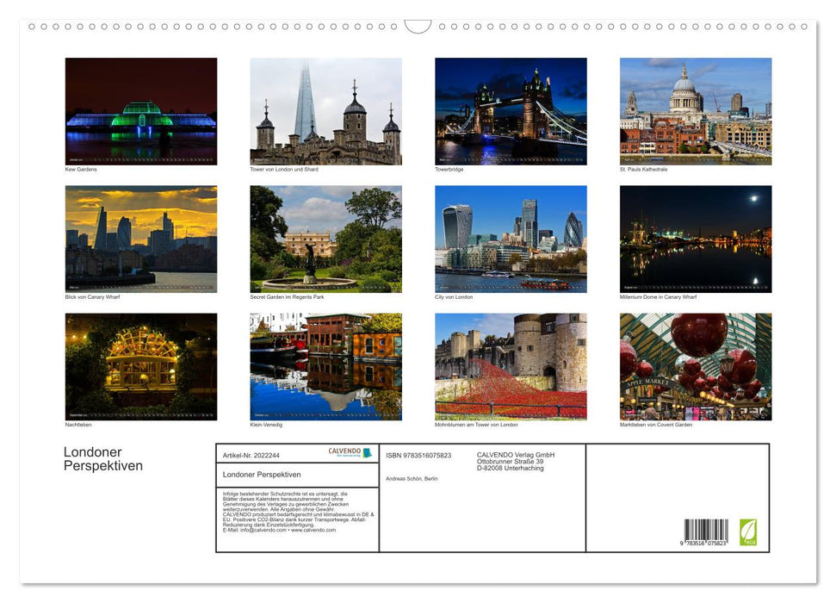Toggle the City von London photo
This screenshot has width=836, height=603.
(510, 239)
